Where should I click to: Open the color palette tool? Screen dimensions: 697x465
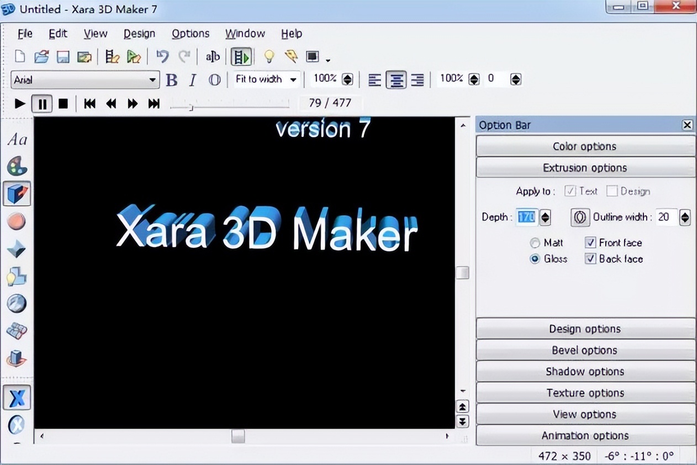tap(17, 166)
